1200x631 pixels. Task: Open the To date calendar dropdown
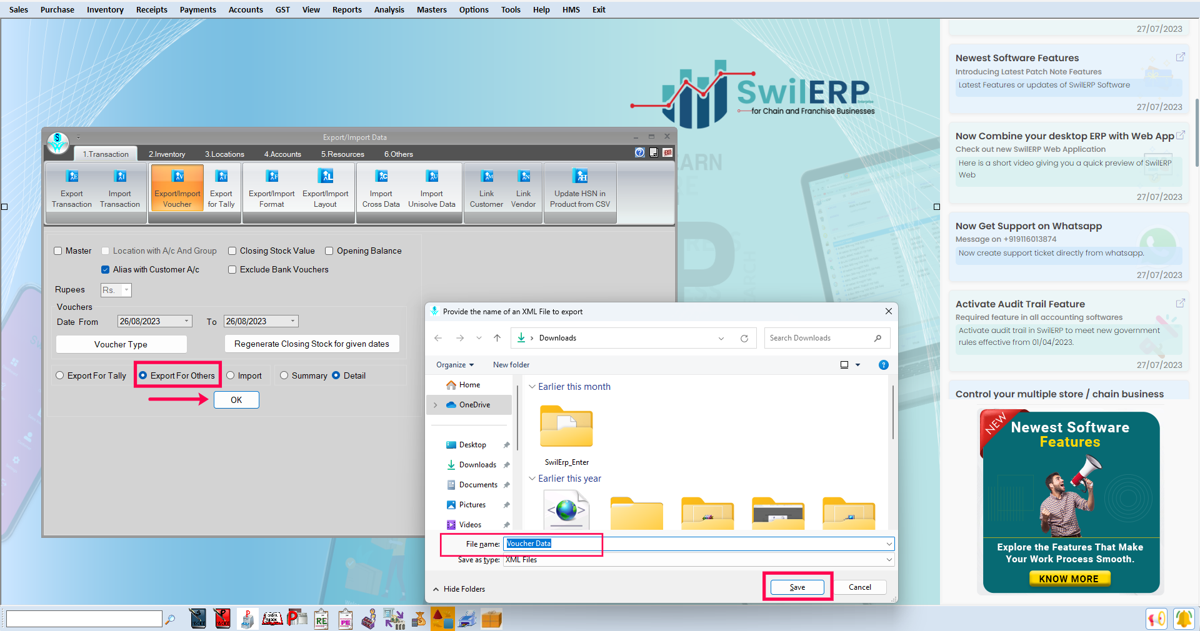point(293,321)
